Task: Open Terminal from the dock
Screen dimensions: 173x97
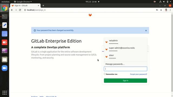Action: (5, 16)
